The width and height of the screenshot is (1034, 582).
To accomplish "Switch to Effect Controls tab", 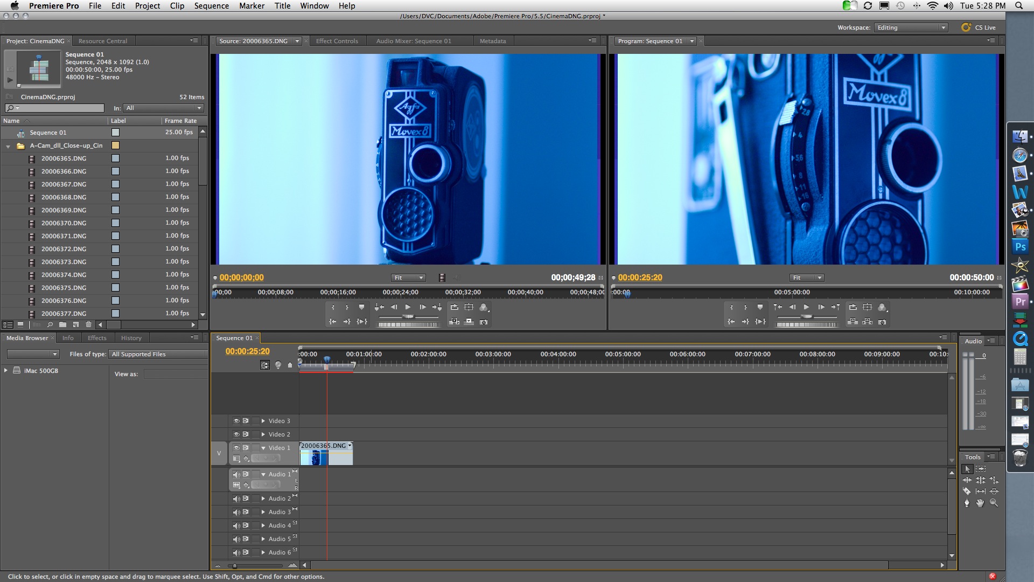I will [x=337, y=41].
